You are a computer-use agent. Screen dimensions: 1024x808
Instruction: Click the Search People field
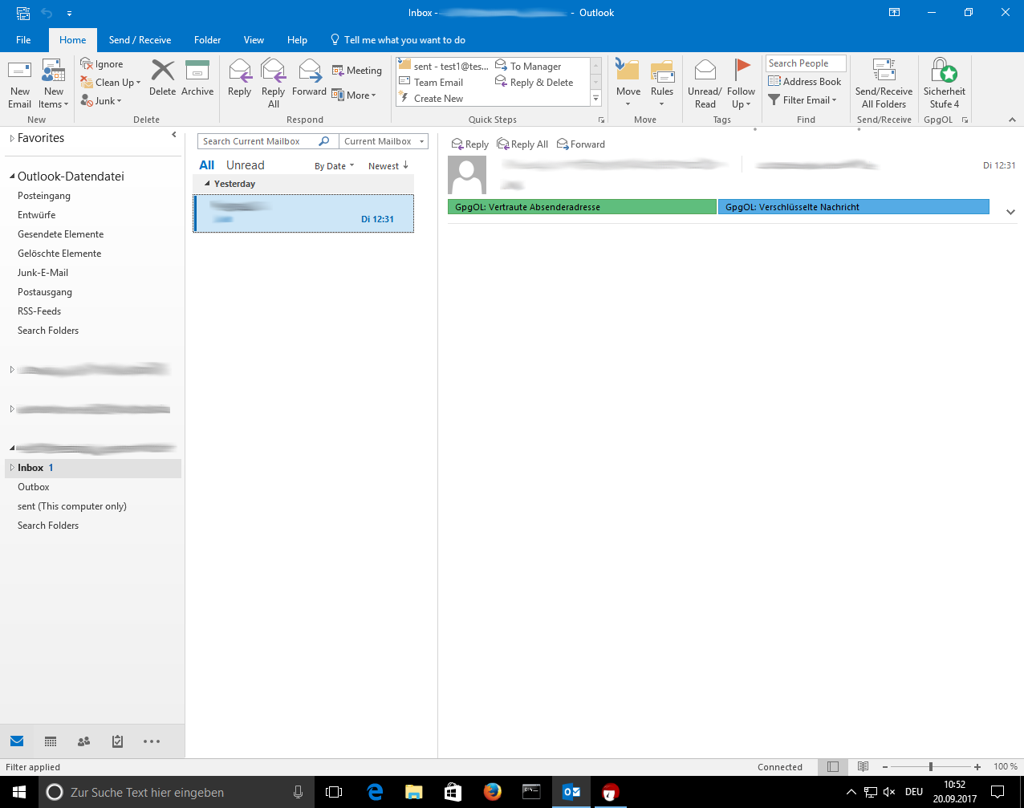click(806, 63)
